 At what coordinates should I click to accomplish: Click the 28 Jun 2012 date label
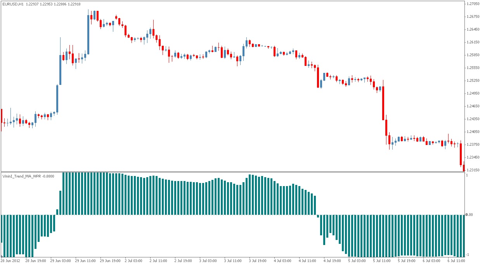click(11, 261)
